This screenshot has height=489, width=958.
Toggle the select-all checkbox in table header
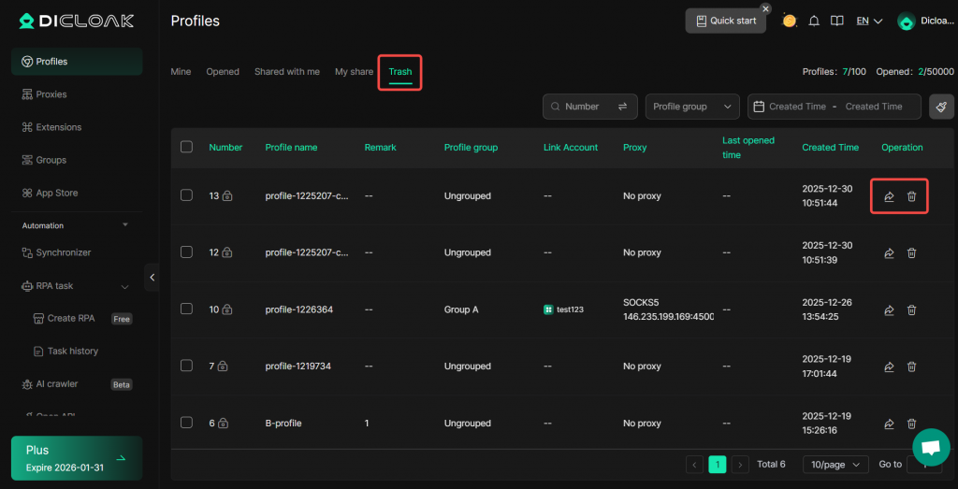(186, 147)
